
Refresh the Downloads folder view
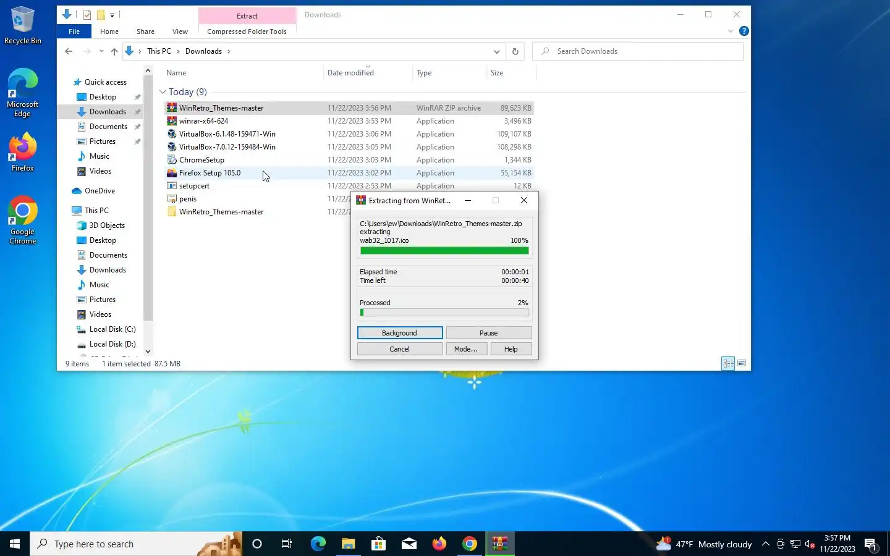pyautogui.click(x=515, y=51)
